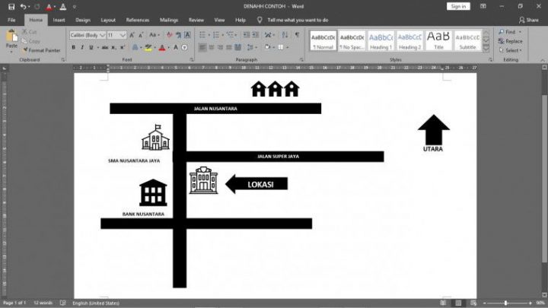
Task: Toggle Underline formatting
Action: (91, 47)
